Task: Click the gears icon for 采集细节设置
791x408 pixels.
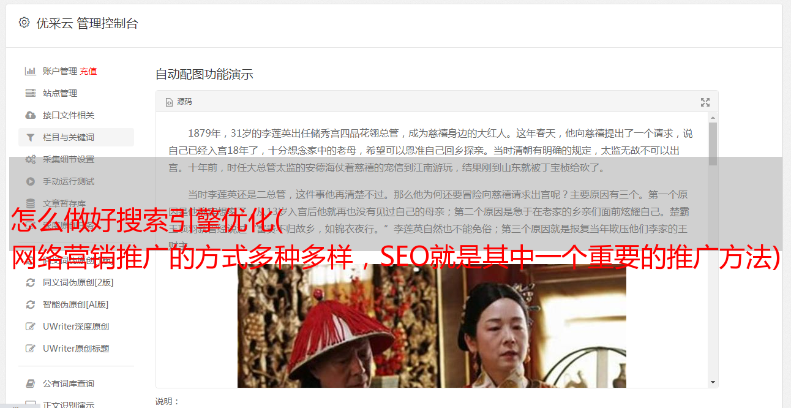Action: 30,159
